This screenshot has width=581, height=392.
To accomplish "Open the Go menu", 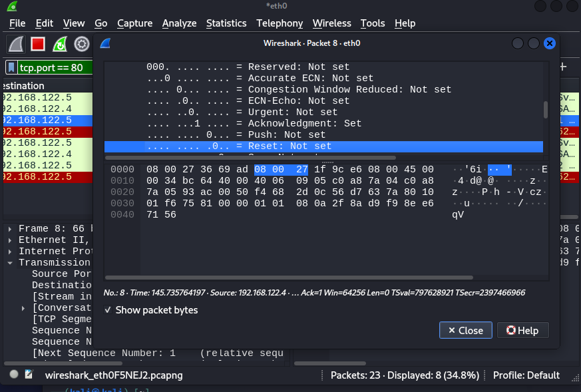I will (100, 23).
